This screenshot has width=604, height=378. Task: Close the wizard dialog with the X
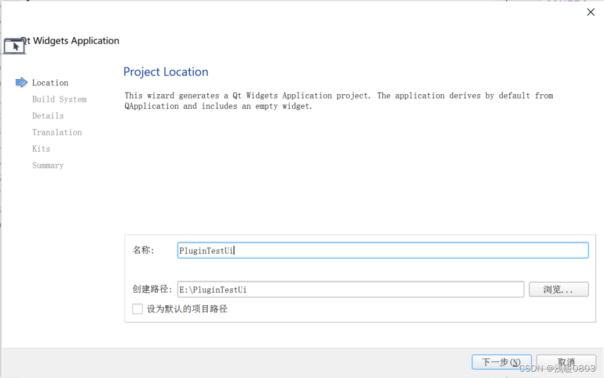tap(591, 12)
